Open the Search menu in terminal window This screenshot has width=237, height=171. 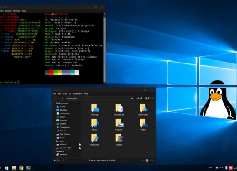click(x=8, y=11)
